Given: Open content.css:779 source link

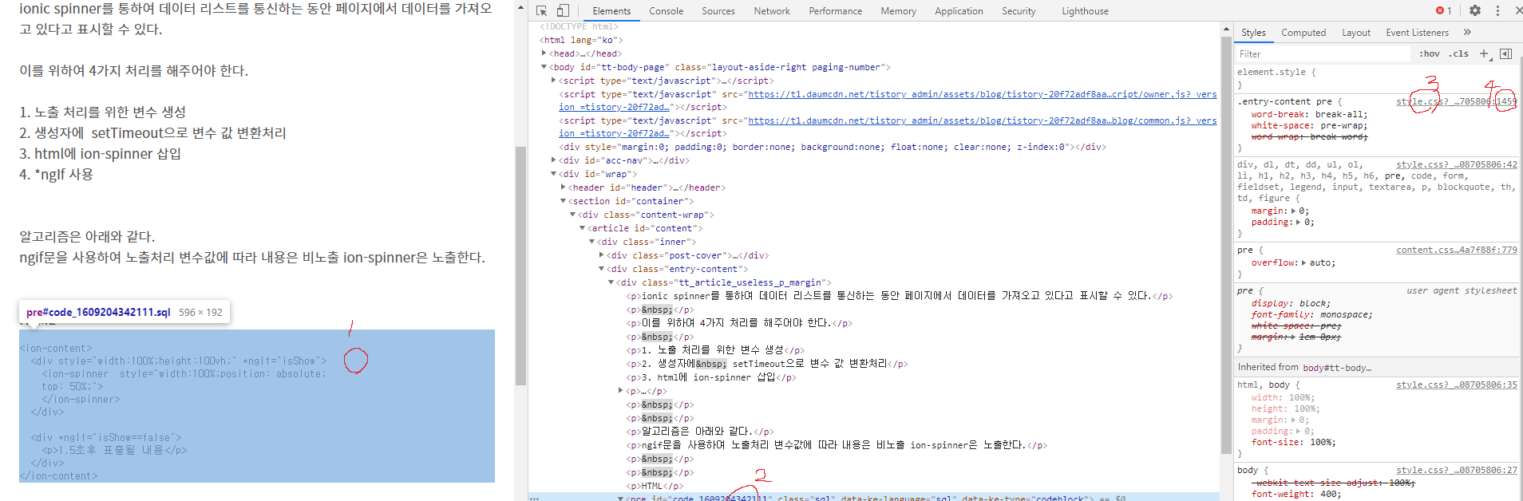Looking at the screenshot, I should click(x=1457, y=250).
